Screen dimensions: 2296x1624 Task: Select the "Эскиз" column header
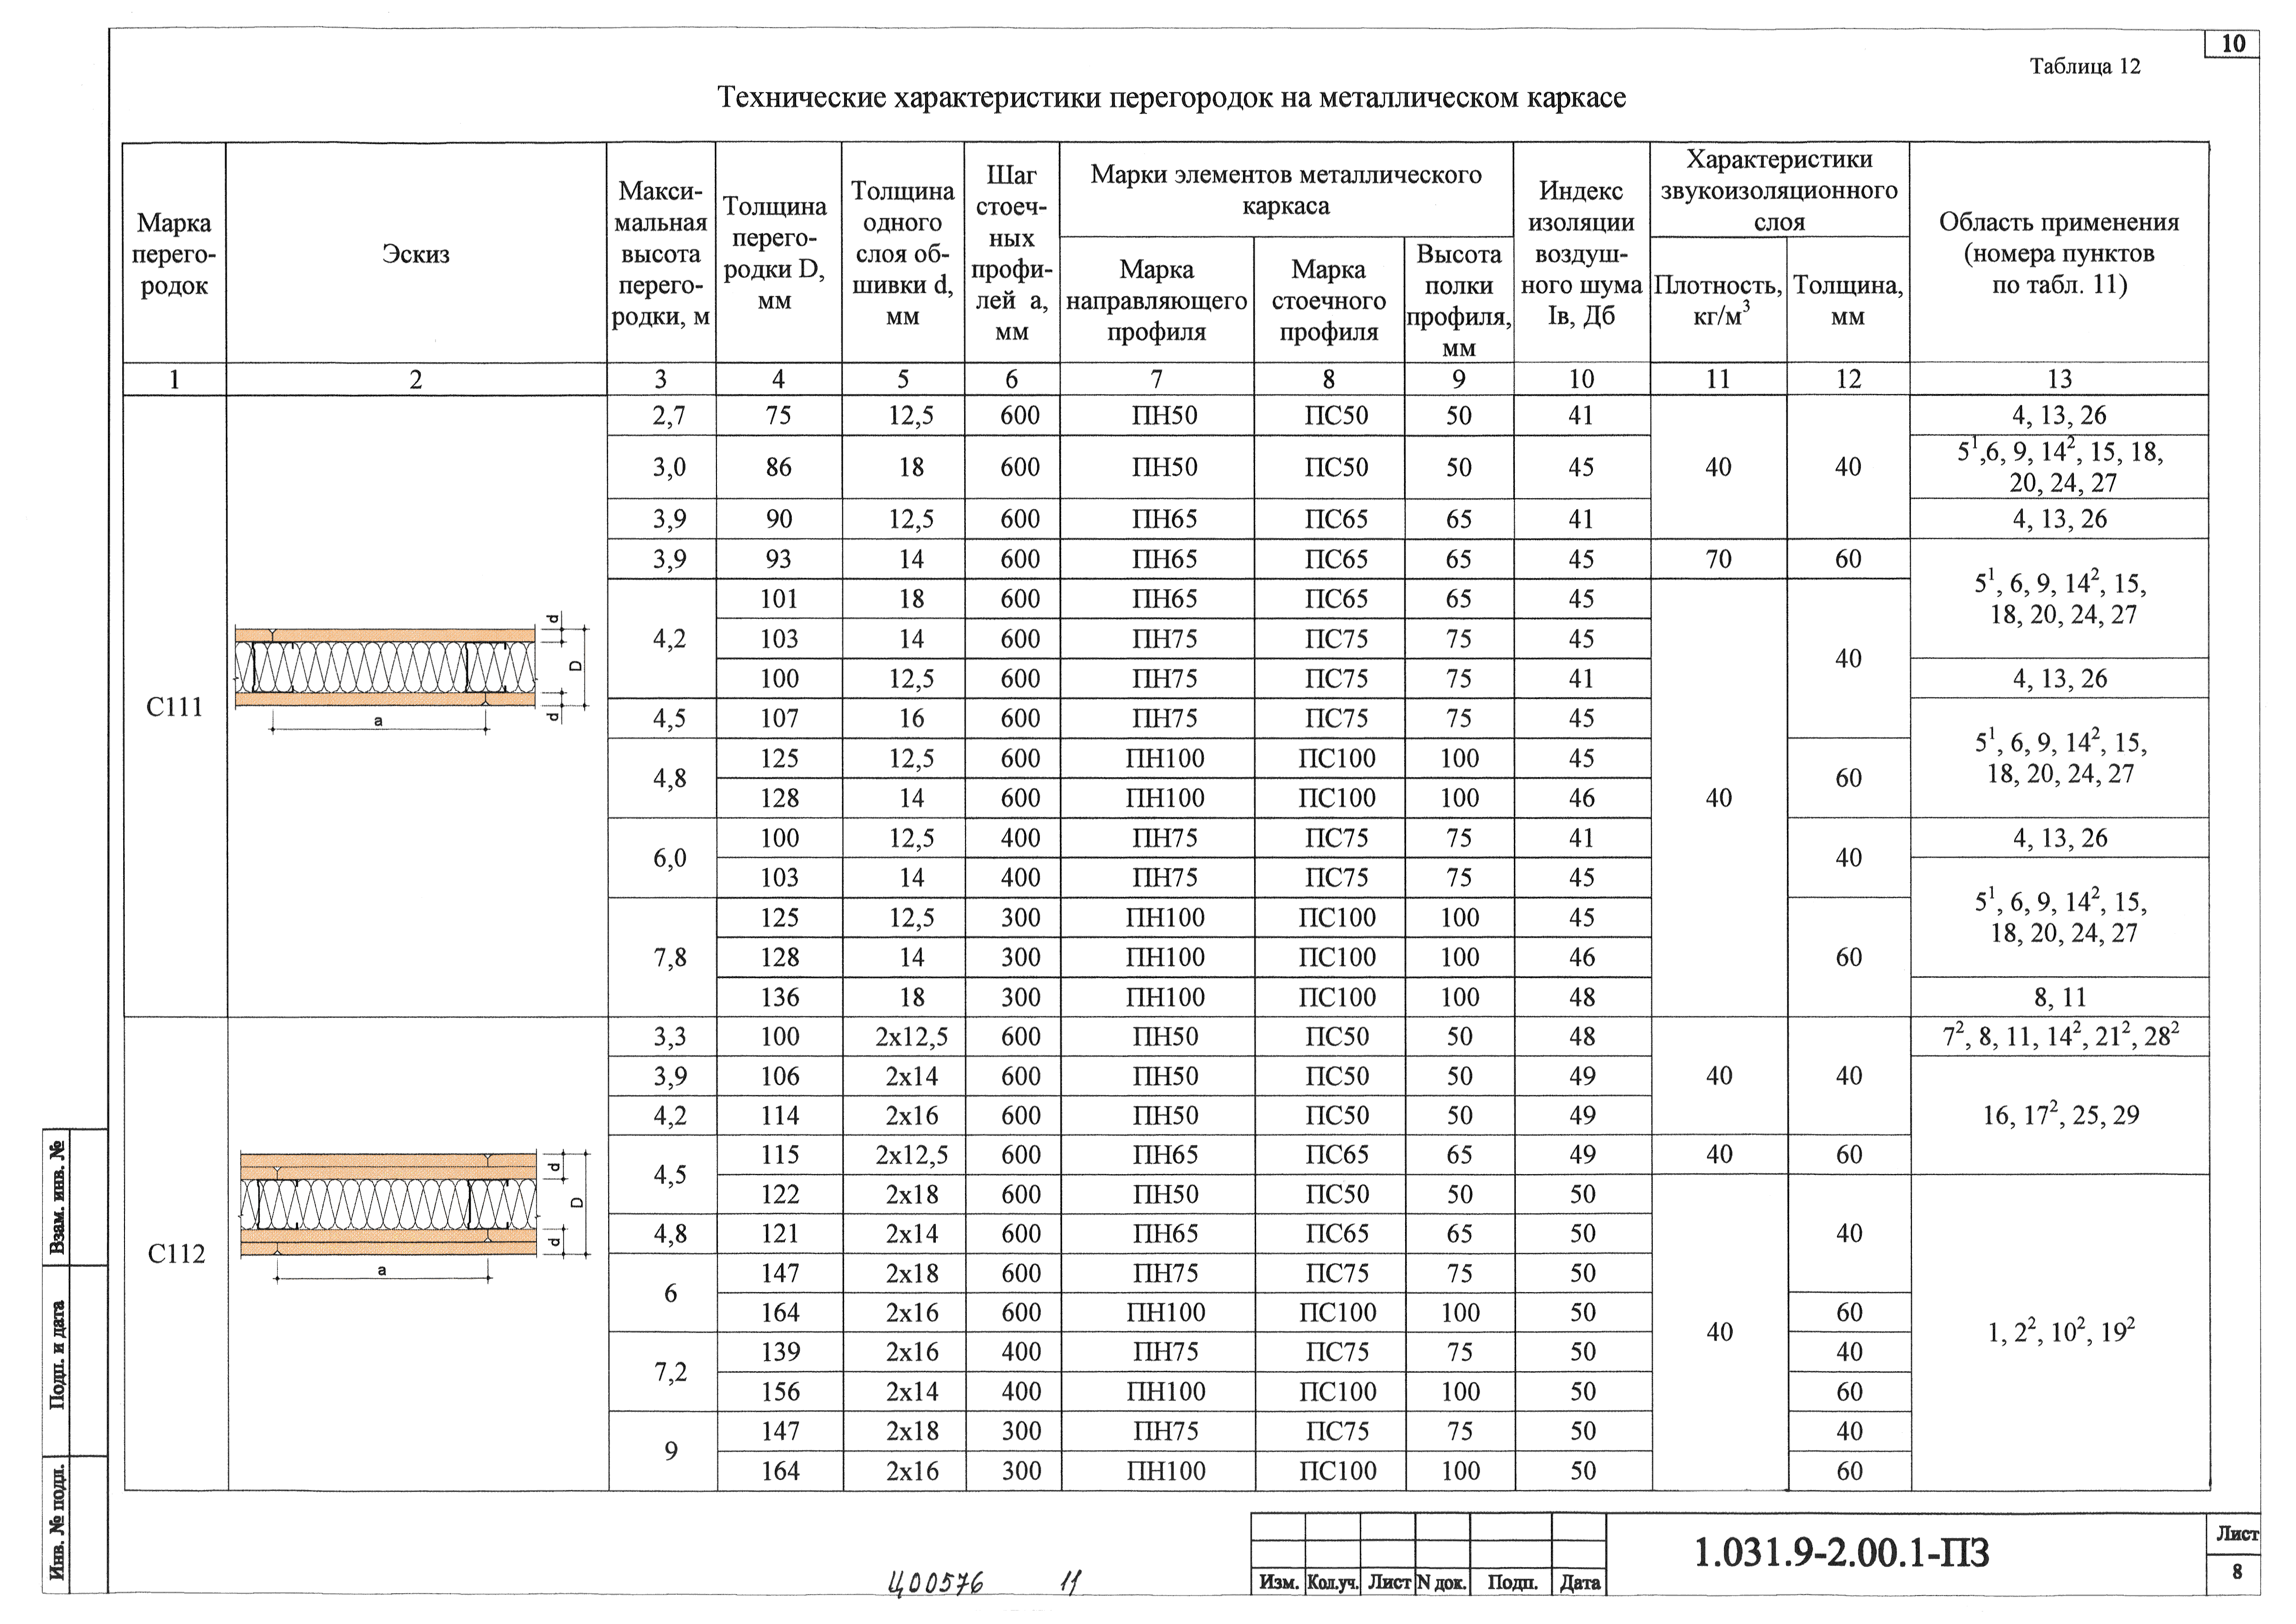416,253
